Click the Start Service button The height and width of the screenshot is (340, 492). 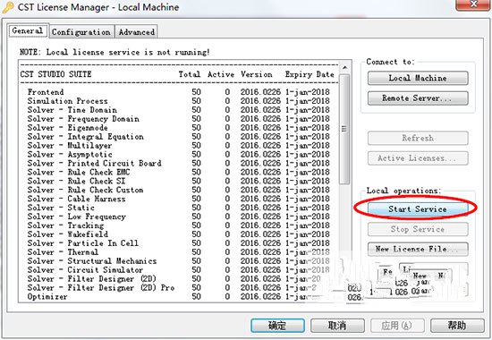[x=418, y=209]
